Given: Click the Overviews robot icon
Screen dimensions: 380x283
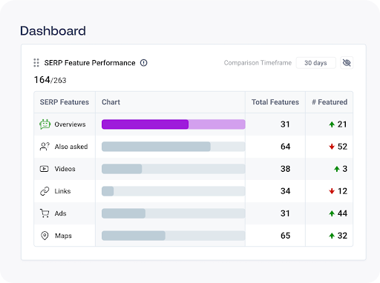Looking at the screenshot, I should 45,124.
